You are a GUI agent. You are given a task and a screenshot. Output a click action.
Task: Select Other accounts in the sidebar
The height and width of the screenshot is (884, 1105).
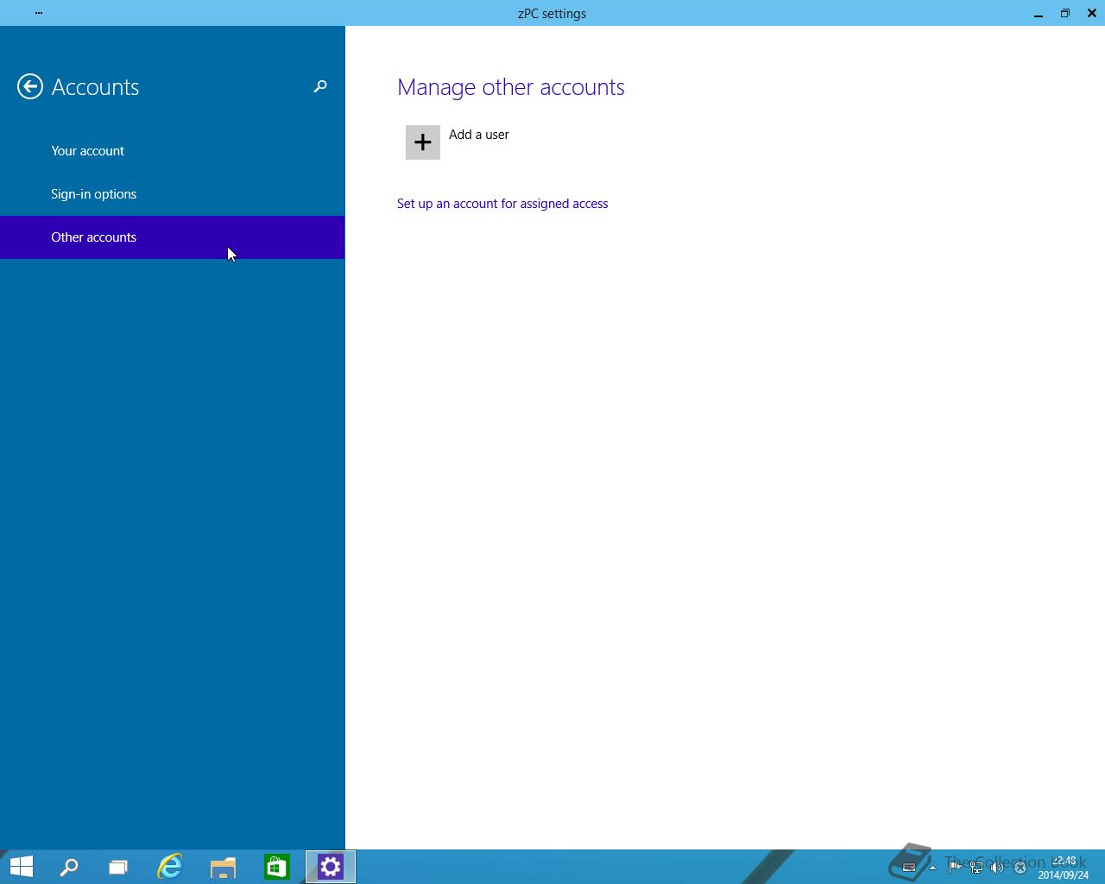point(93,237)
